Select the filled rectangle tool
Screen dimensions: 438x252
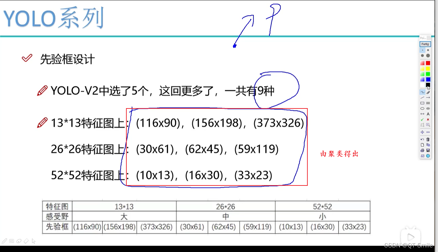(x=428, y=103)
